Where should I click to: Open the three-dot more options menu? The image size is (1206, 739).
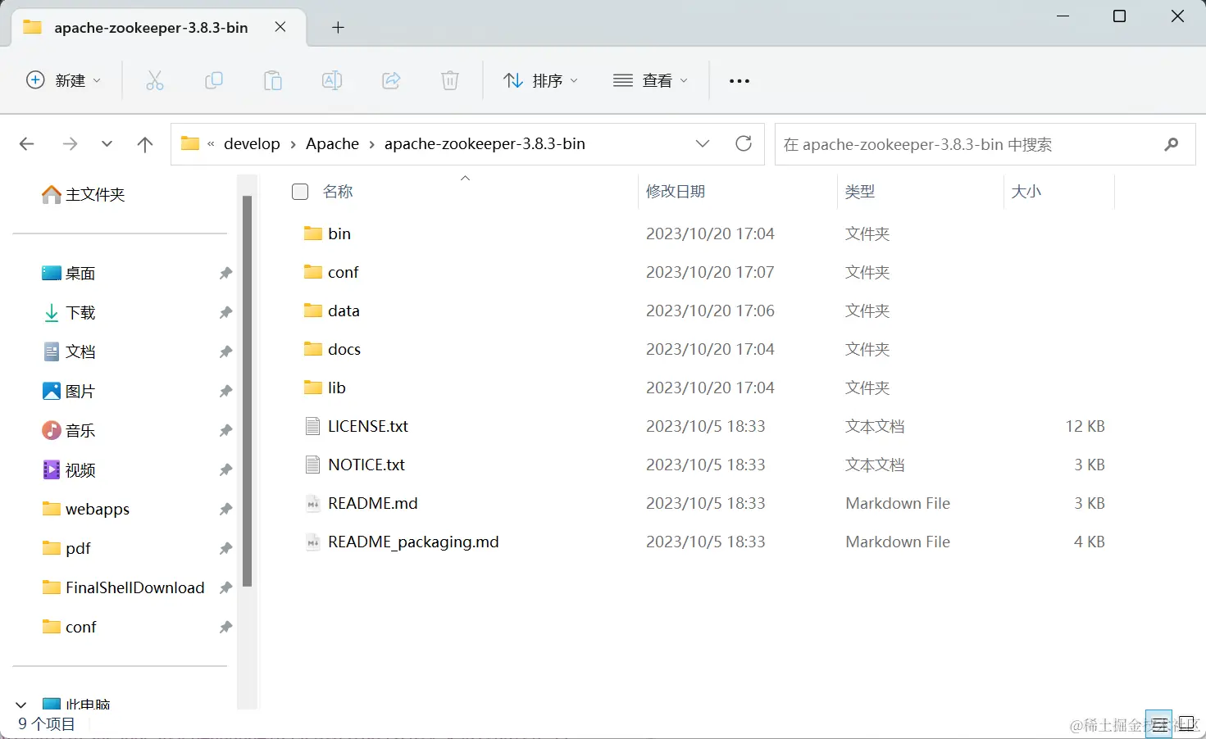(740, 81)
